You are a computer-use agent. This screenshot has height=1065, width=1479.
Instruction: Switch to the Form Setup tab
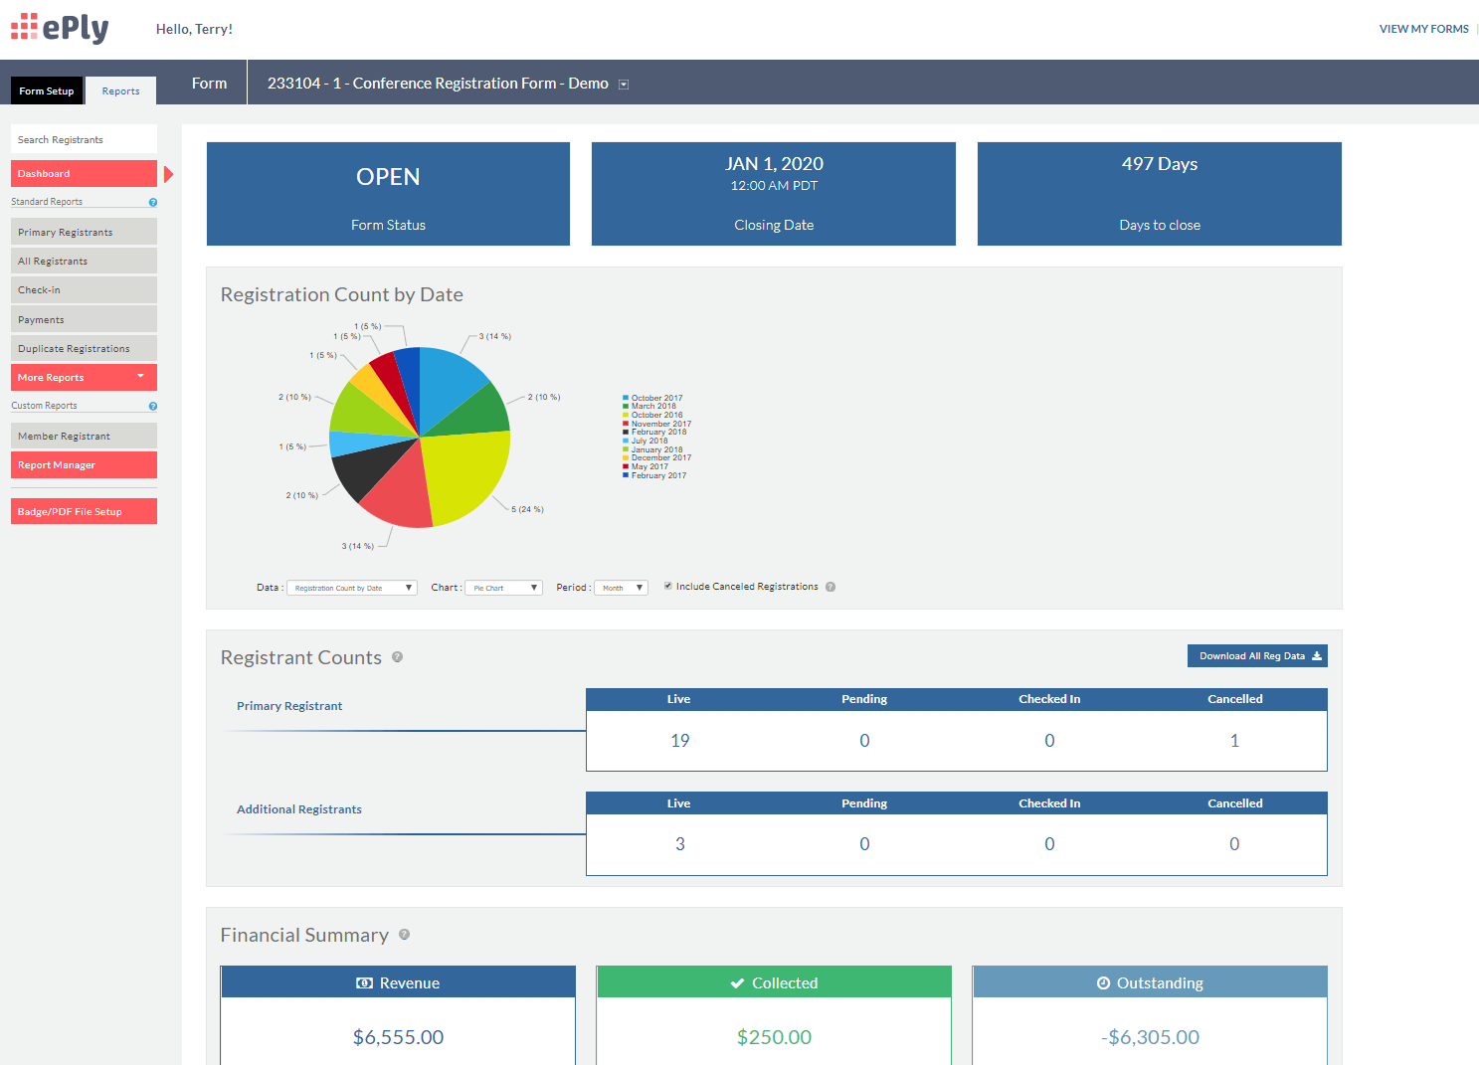coord(47,90)
